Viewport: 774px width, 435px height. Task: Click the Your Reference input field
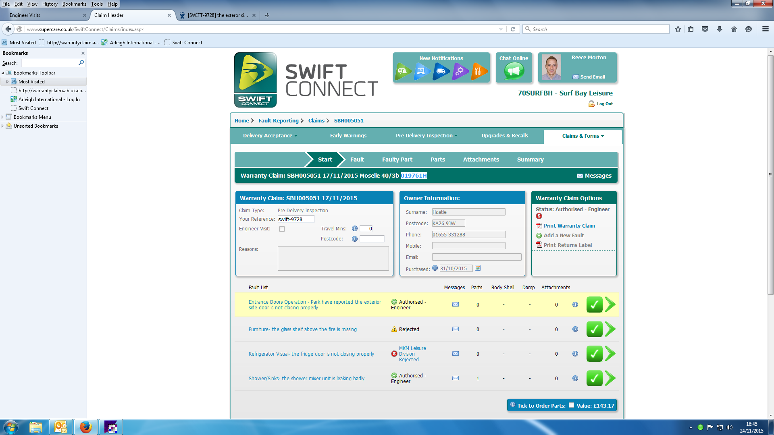click(x=296, y=220)
